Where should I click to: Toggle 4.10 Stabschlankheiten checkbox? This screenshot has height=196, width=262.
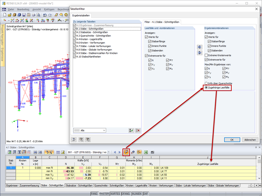[74, 57]
